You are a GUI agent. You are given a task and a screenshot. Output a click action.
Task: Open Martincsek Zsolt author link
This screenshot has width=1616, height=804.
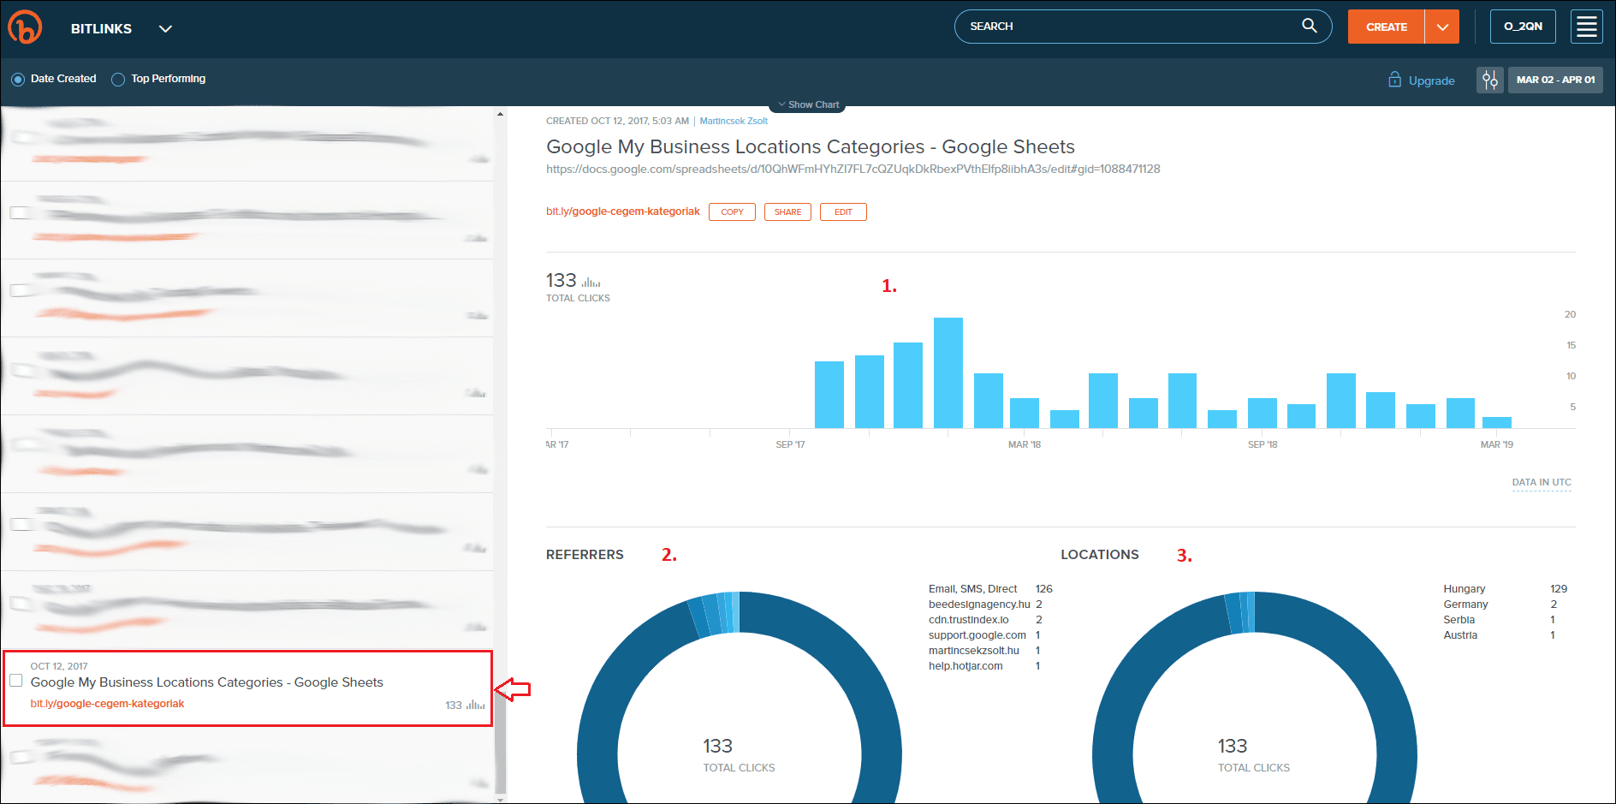click(734, 121)
